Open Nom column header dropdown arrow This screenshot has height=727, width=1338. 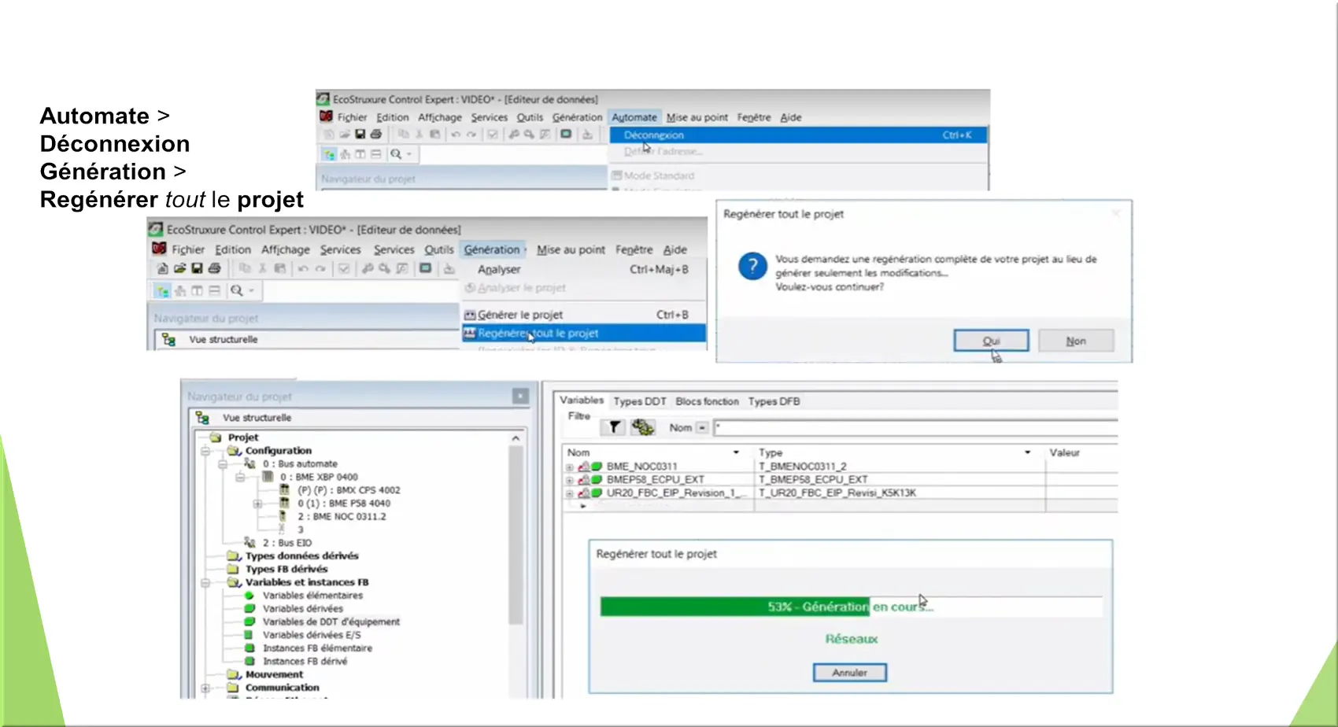(x=736, y=452)
